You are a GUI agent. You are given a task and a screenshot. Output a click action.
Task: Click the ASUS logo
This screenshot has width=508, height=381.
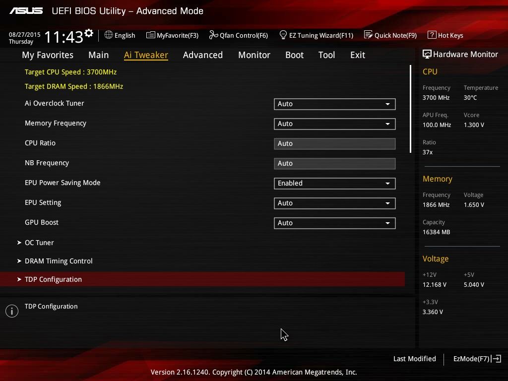[x=26, y=11]
